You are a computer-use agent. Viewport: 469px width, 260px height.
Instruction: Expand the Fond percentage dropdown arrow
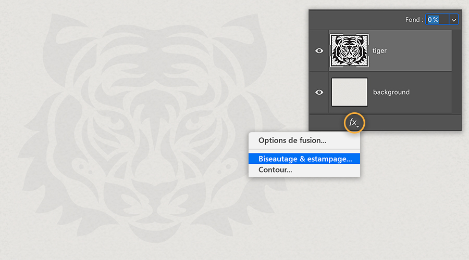pos(454,20)
